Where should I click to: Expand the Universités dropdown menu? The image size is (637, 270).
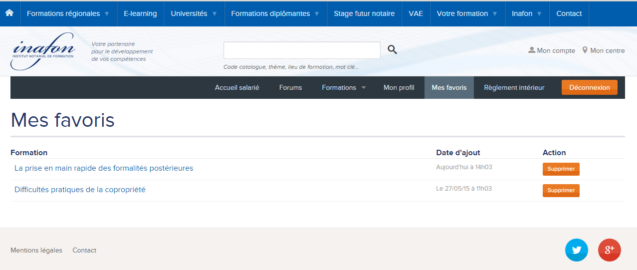tap(194, 13)
